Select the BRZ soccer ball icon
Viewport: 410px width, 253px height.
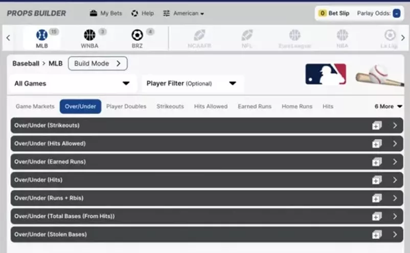click(x=137, y=35)
